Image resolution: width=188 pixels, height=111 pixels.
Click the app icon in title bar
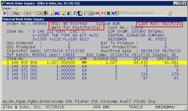pos(3,3)
